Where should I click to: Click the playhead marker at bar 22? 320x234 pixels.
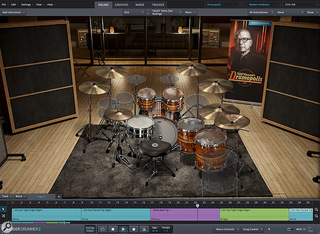click(197, 206)
